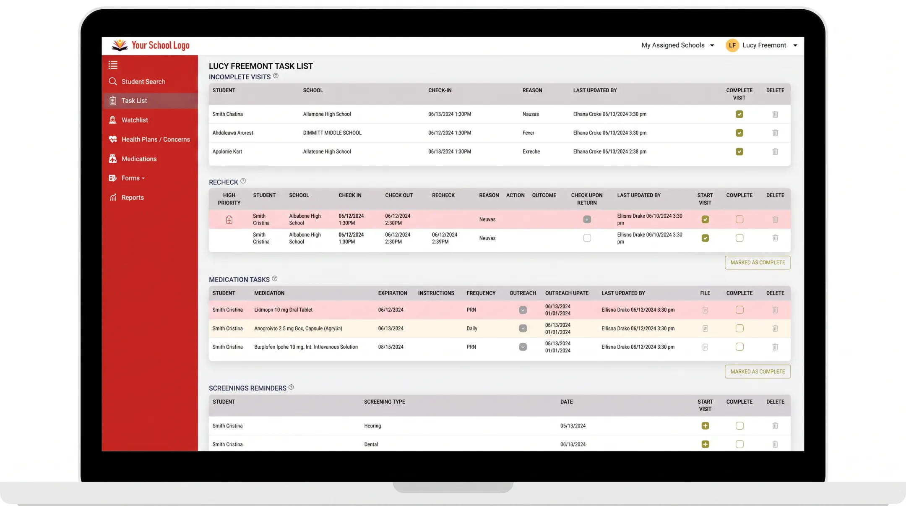Expand outreach dropdown for Lidmopn tablet

523,310
